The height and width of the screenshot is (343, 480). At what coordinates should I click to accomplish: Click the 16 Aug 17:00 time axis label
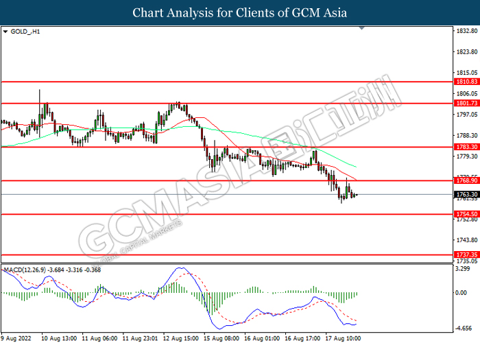point(302,338)
